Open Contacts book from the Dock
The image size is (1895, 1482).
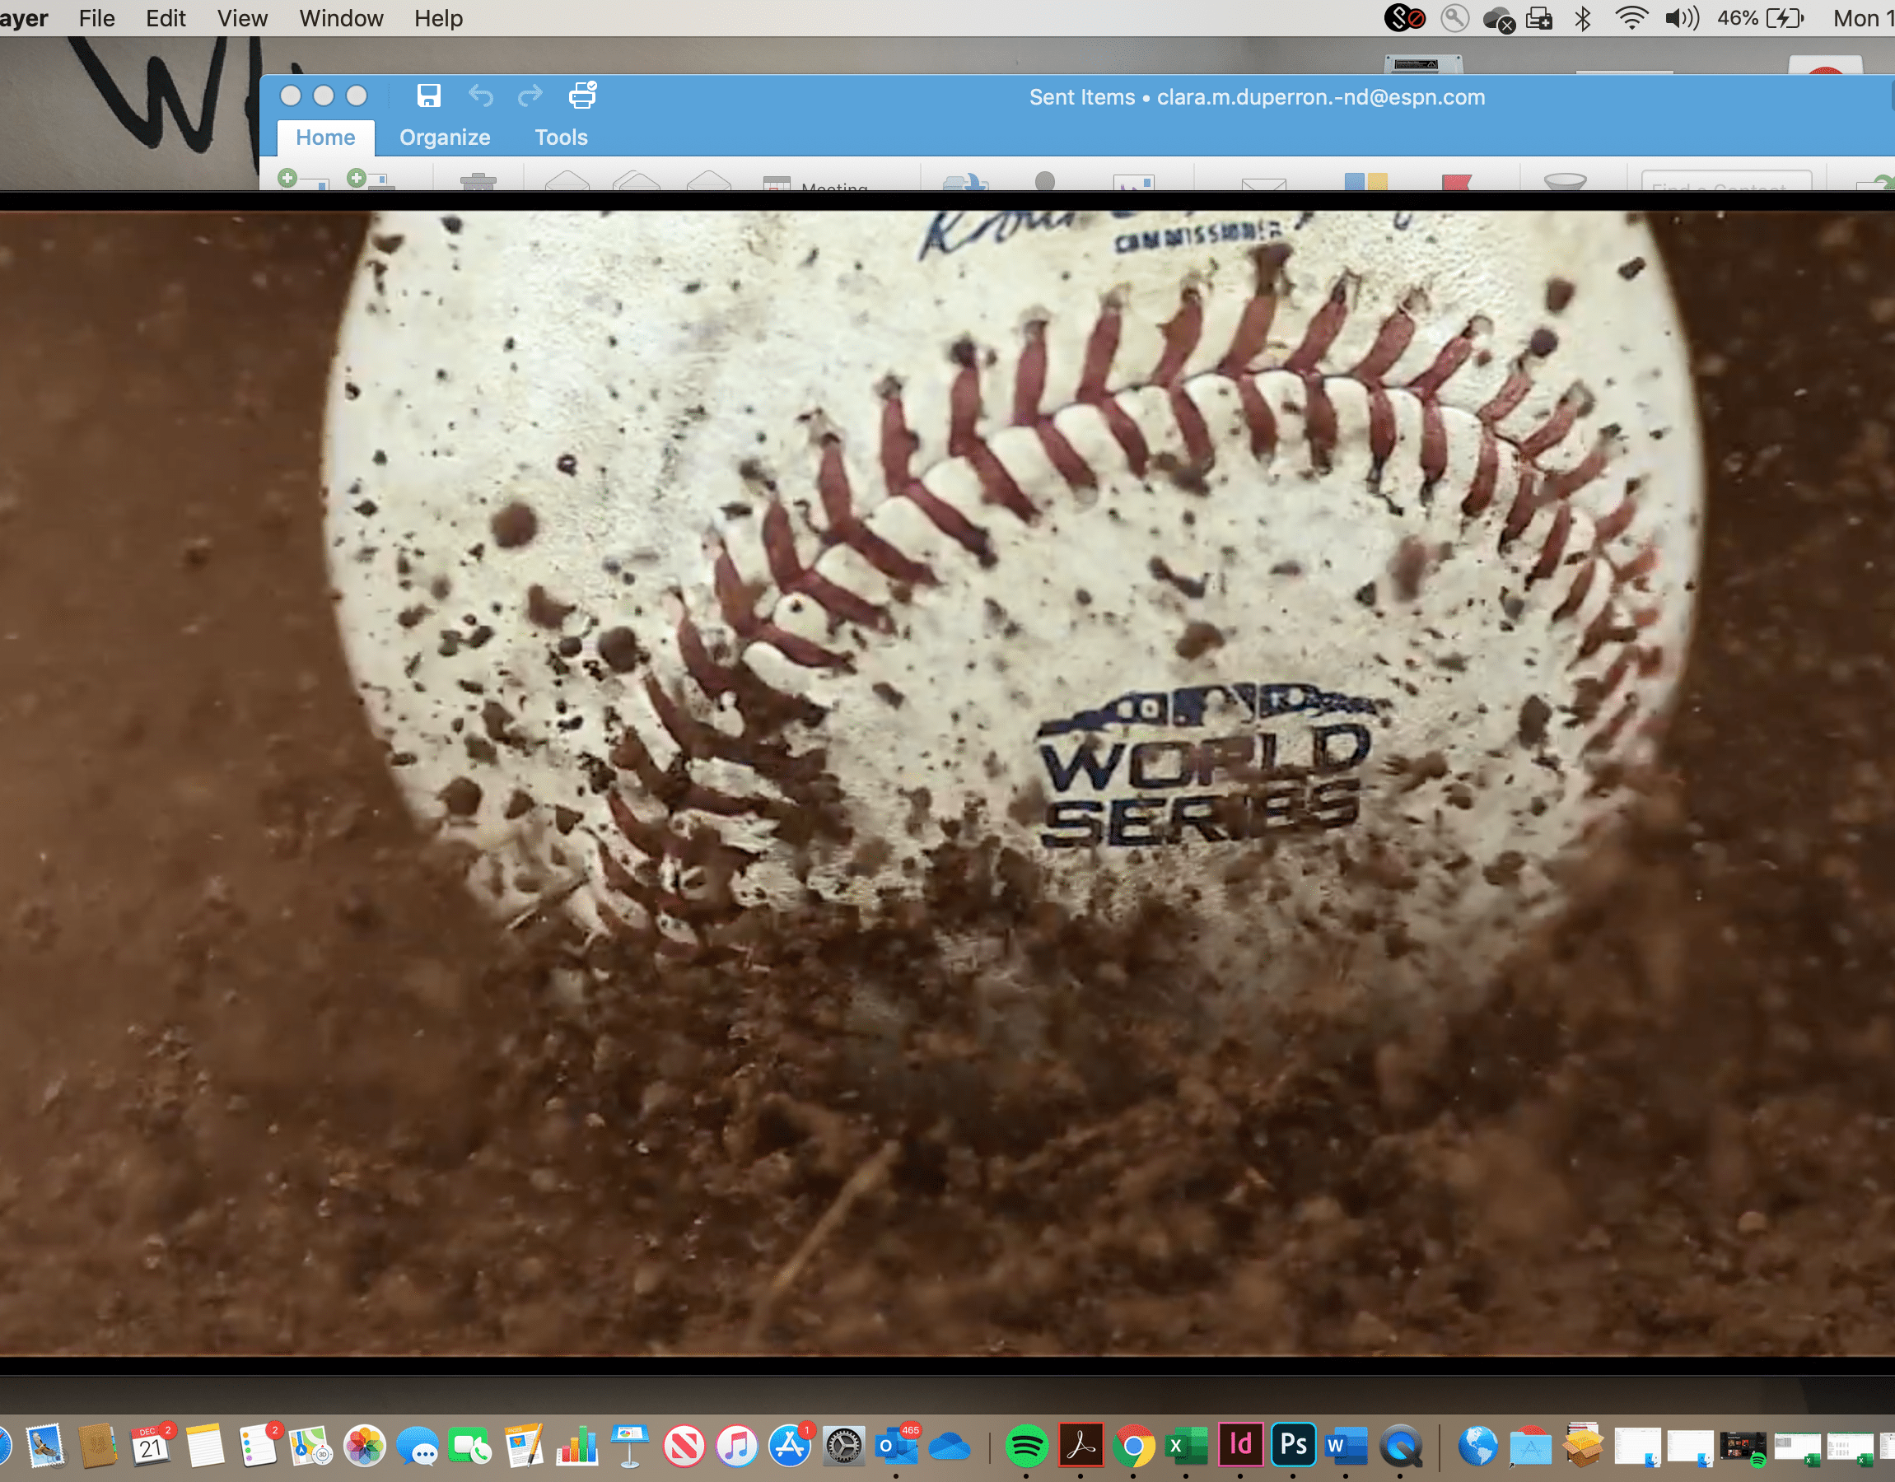[97, 1447]
